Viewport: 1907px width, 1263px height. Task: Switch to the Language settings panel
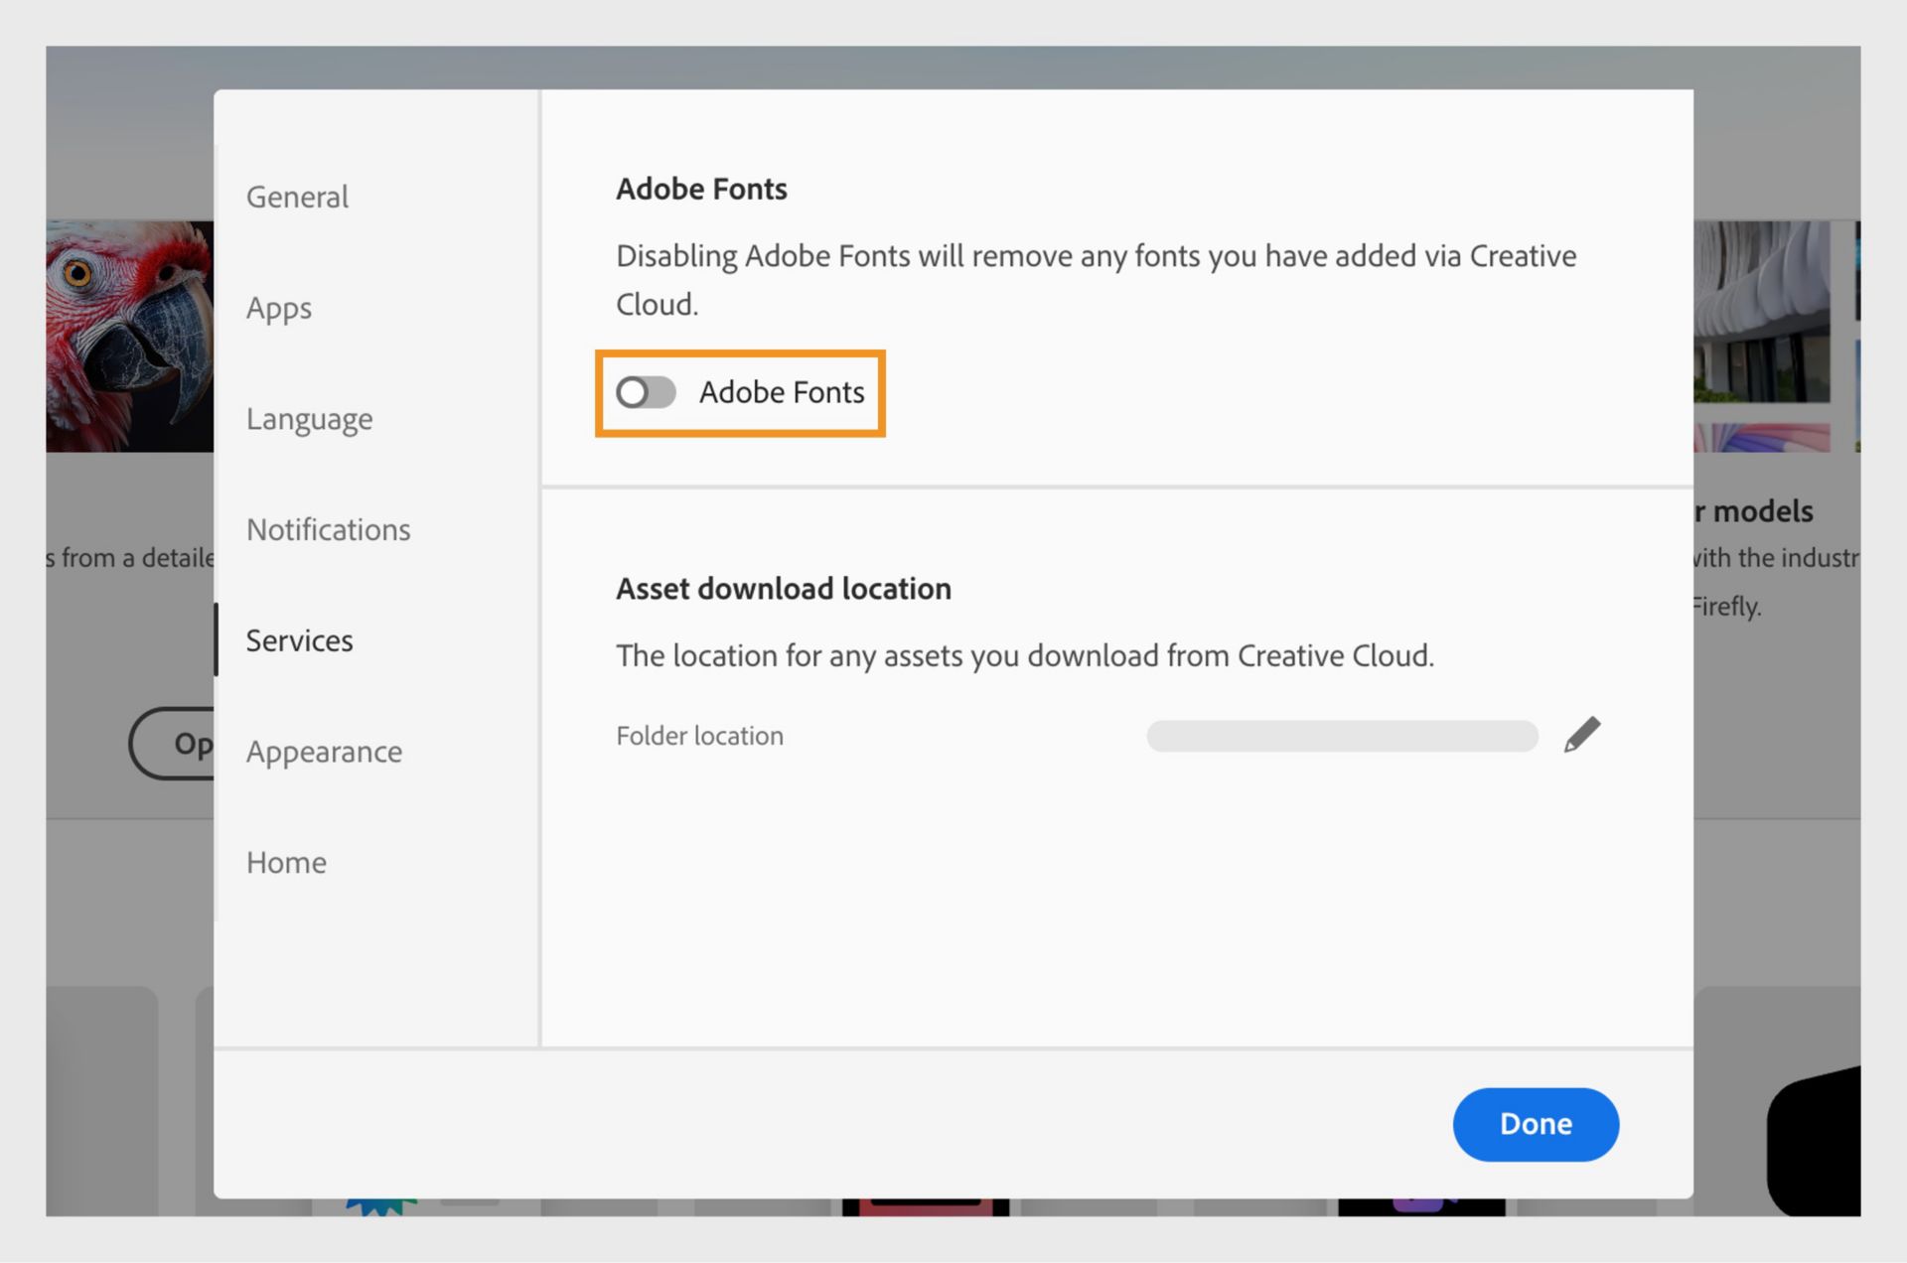click(x=309, y=418)
